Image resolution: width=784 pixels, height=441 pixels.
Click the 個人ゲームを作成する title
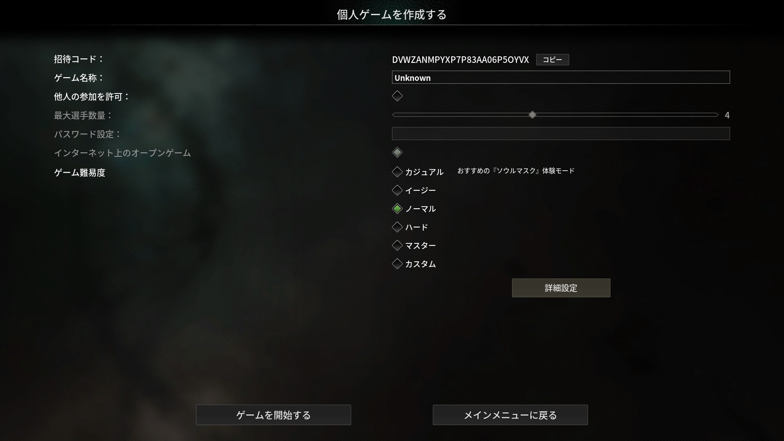click(392, 15)
